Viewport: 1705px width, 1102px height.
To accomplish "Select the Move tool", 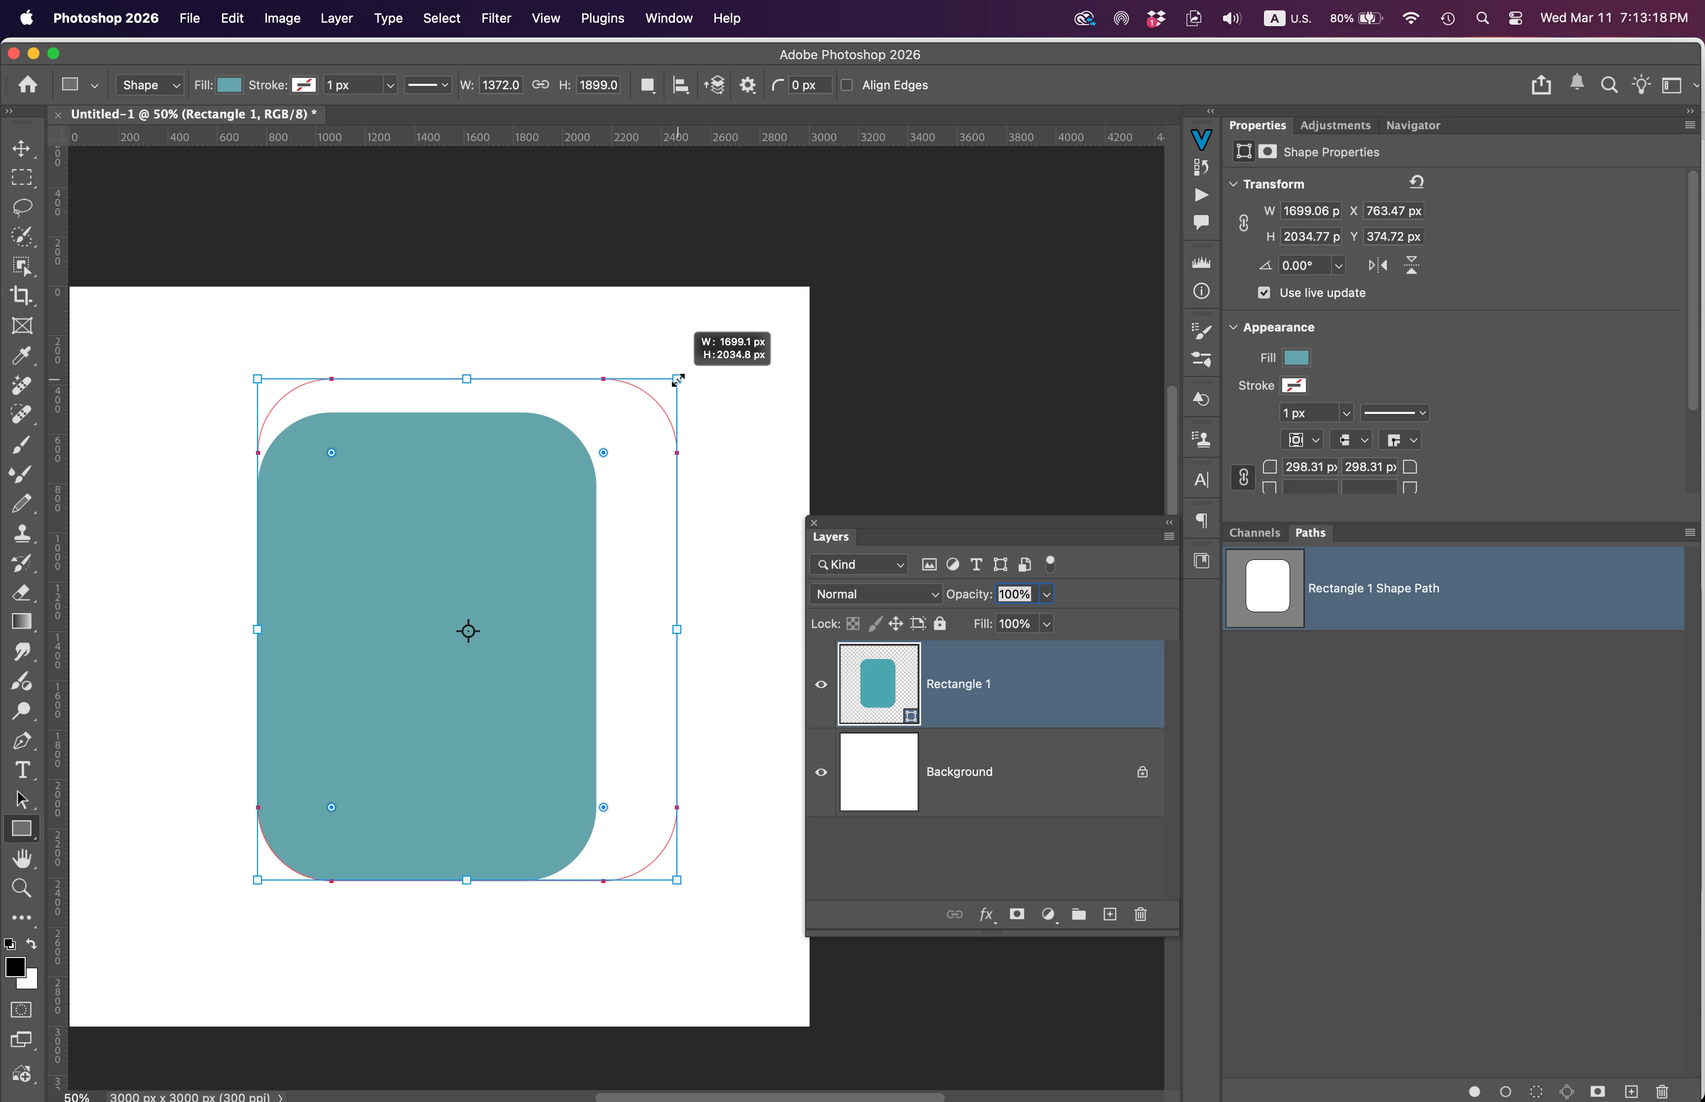I will pos(22,148).
